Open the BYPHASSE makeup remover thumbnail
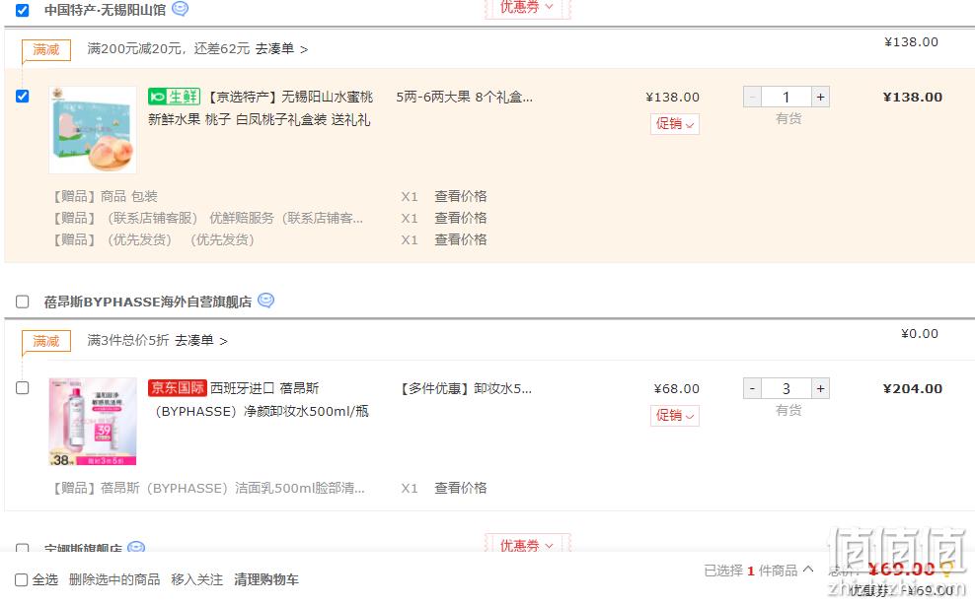This screenshot has height=605, width=975. [93, 422]
